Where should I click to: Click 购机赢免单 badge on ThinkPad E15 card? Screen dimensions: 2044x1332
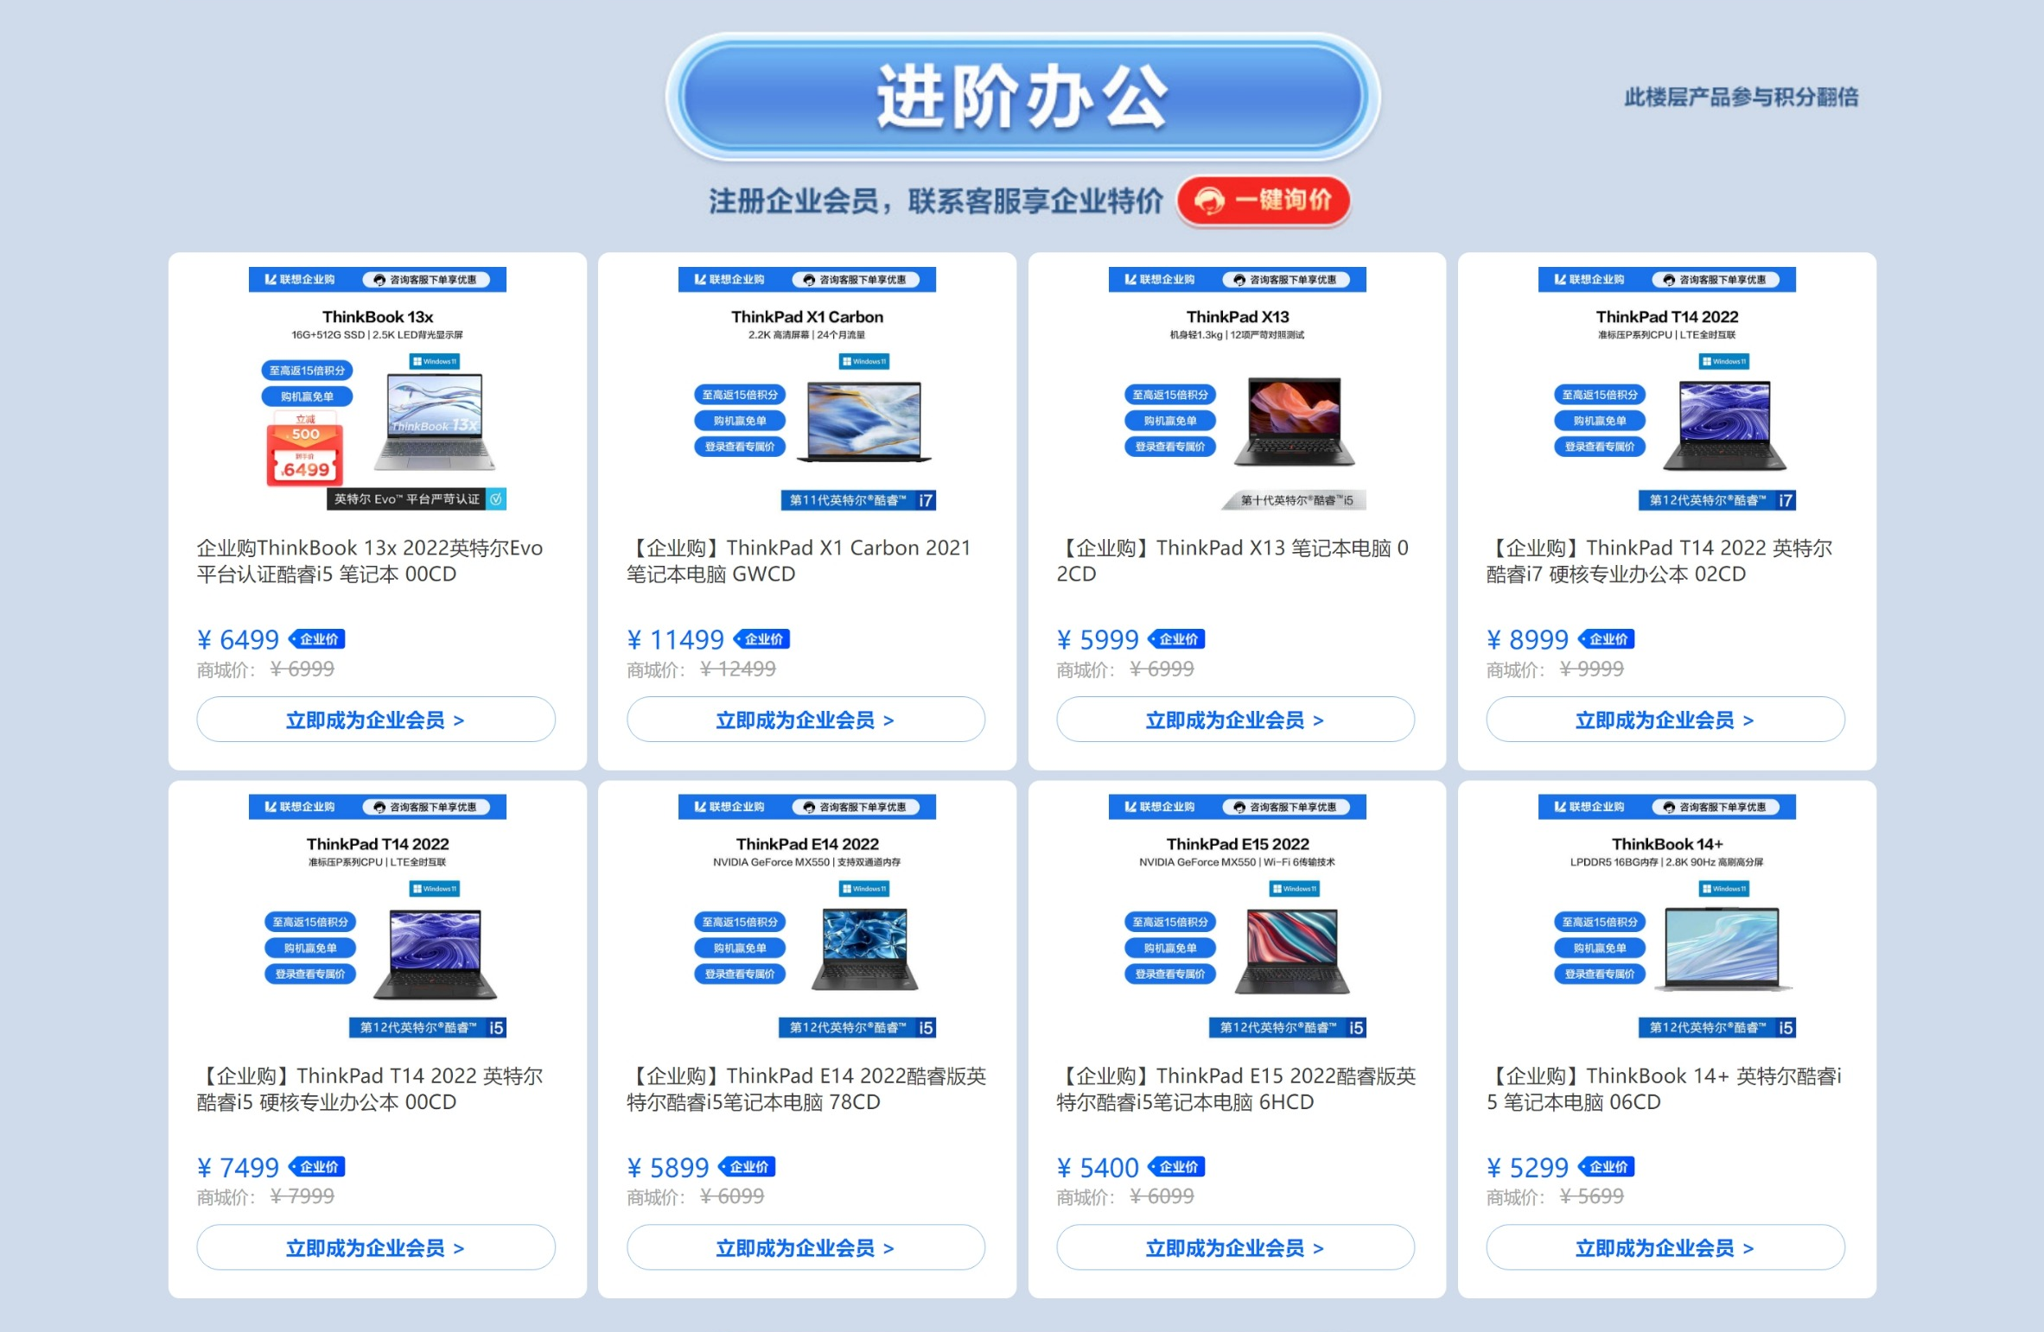click(1169, 948)
